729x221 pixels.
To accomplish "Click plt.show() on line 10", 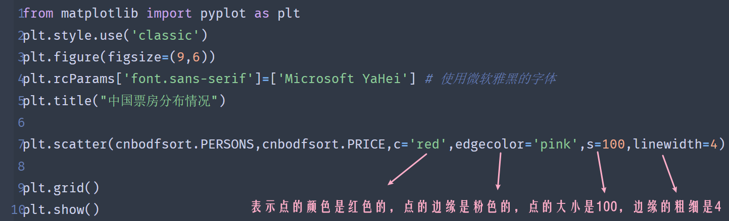I will [61, 209].
